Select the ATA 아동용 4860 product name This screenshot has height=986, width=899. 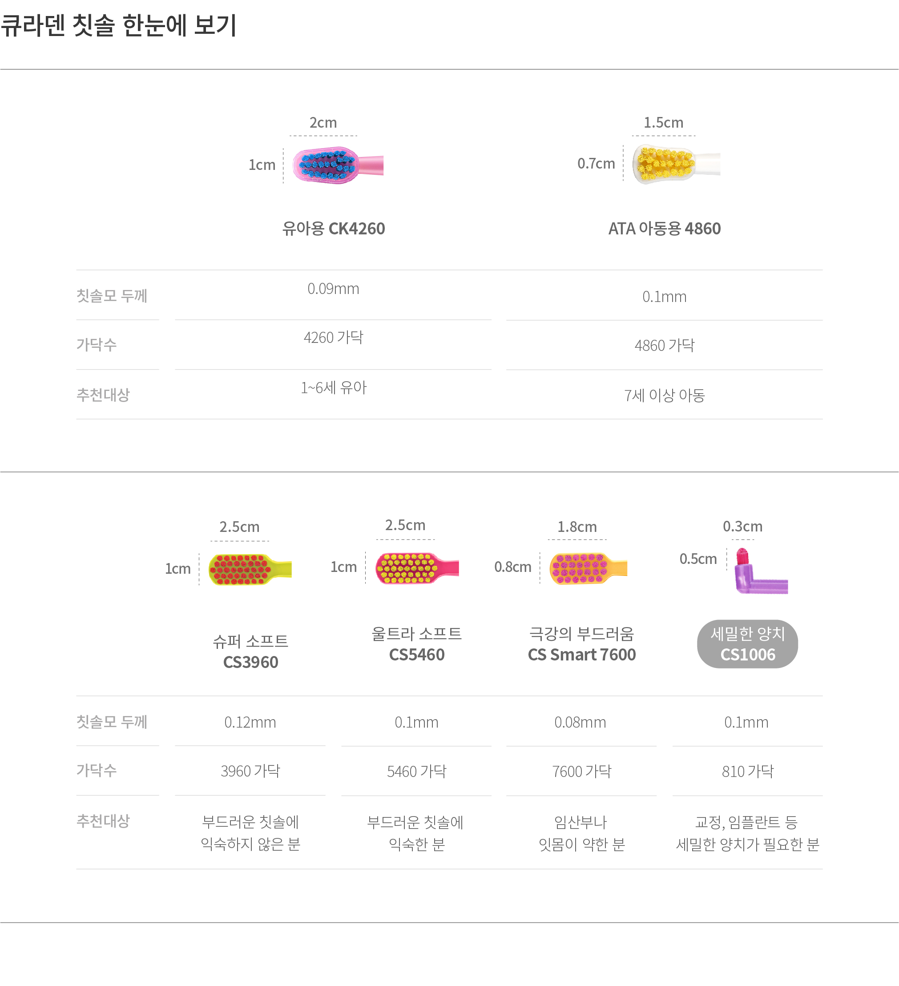pyautogui.click(x=664, y=229)
